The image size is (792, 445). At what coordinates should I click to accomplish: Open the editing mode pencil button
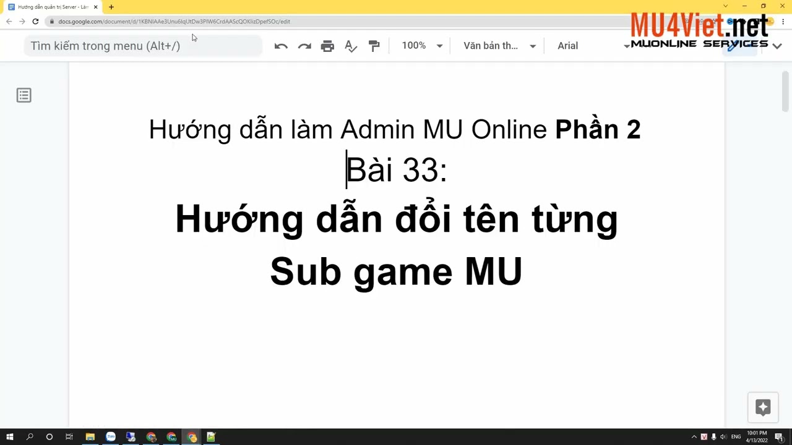click(739, 46)
